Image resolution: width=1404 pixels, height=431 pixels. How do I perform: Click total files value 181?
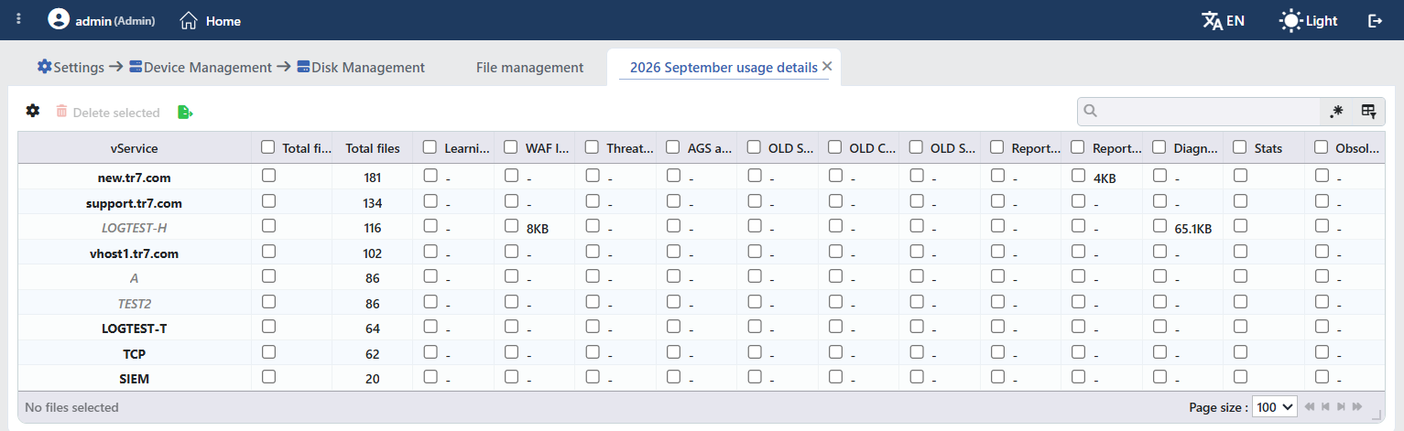373,178
